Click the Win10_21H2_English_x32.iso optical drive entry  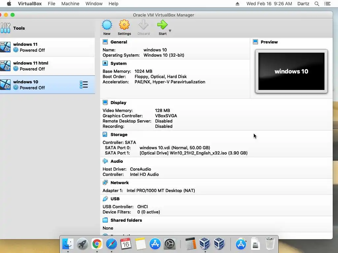pyautogui.click(x=193, y=153)
